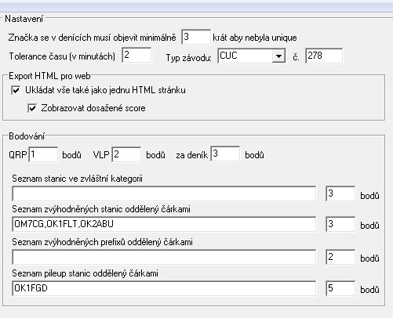Click the favored prefixes points field showing 2
393x318 pixels.
click(x=340, y=257)
